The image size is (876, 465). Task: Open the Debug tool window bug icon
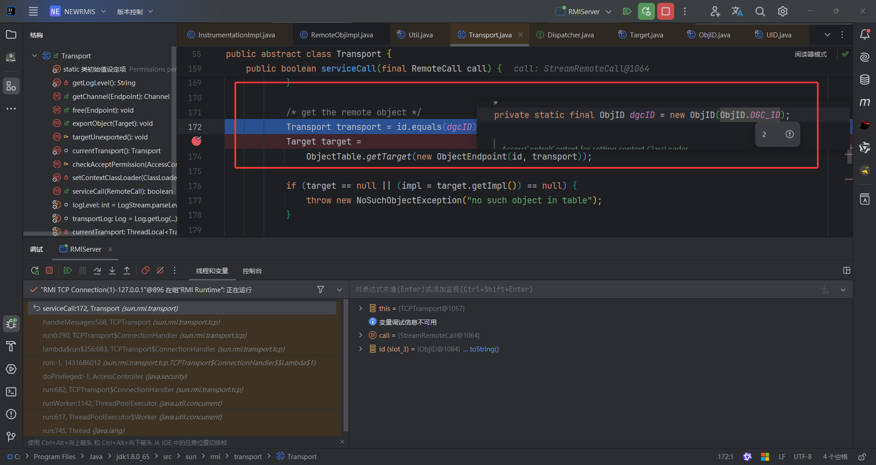11,324
